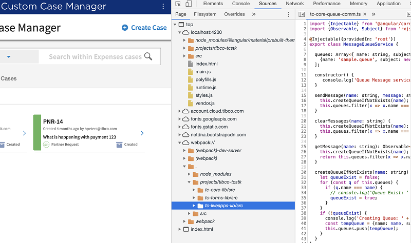Expand the src folder under localhost:4200

coord(184,56)
